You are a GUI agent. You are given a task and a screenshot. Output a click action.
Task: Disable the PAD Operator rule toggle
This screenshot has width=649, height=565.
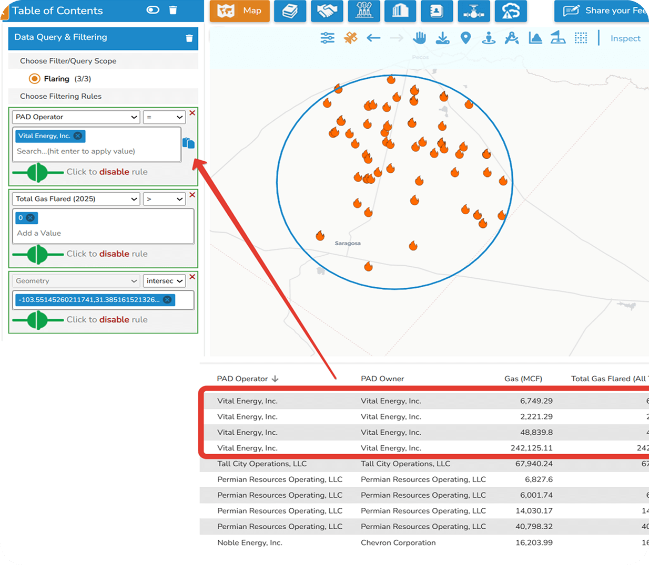[38, 172]
